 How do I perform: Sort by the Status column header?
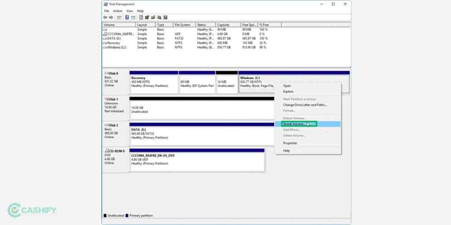pos(205,25)
